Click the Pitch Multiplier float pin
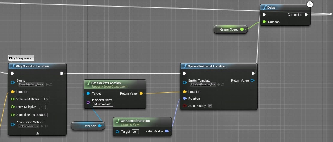Viewport: 333px width, 142px height. pos(13,107)
